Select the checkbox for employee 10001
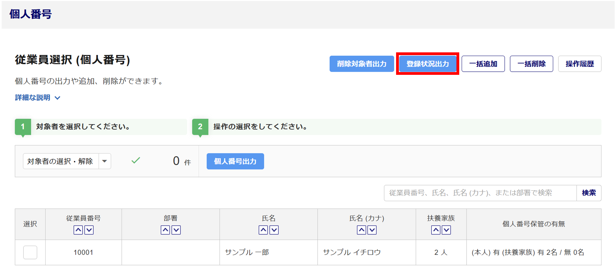This screenshot has width=616, height=271. pos(30,252)
